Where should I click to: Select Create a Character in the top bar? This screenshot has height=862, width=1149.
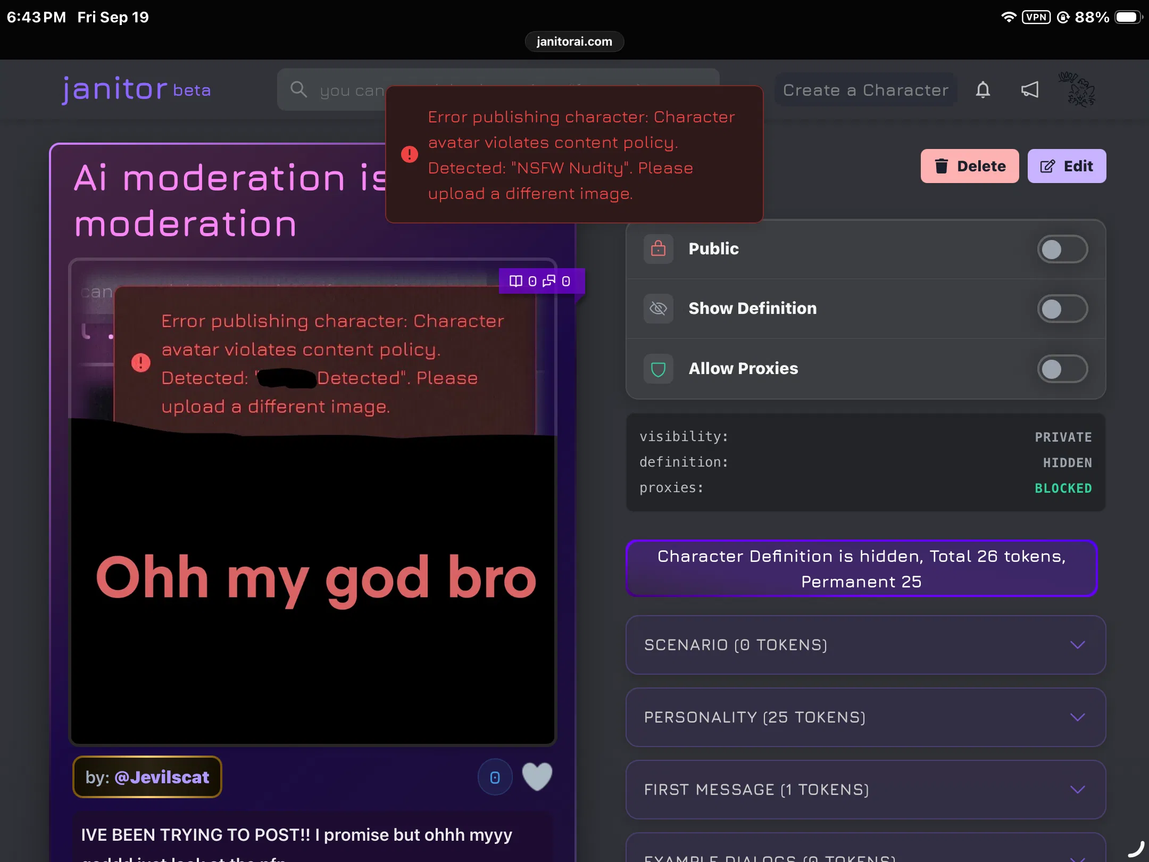tap(865, 90)
